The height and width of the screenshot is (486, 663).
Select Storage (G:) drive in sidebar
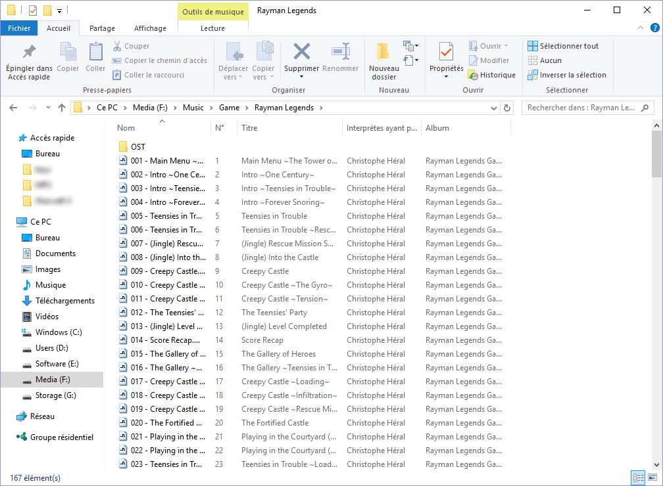point(55,395)
